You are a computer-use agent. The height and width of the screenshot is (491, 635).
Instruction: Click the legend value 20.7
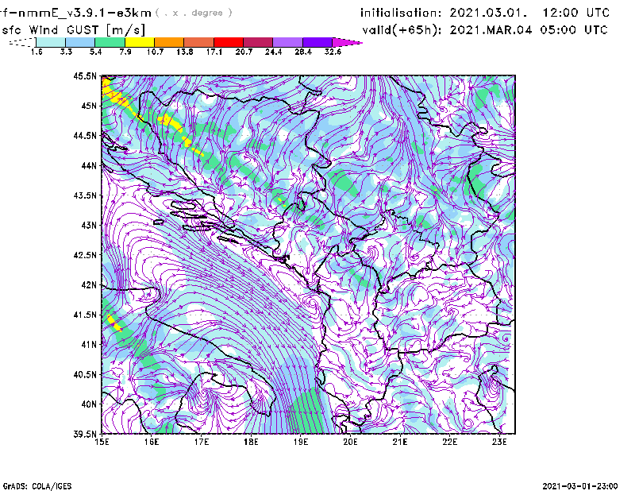point(244,52)
